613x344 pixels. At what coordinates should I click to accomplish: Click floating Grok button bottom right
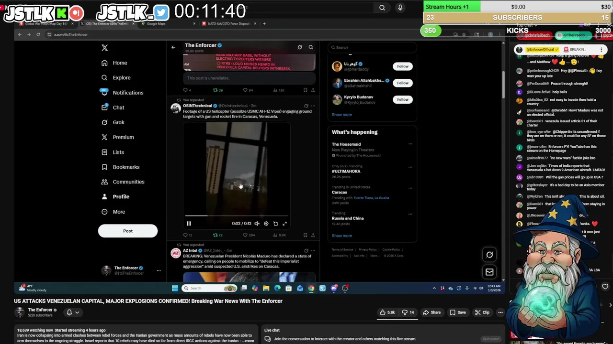[x=489, y=255]
